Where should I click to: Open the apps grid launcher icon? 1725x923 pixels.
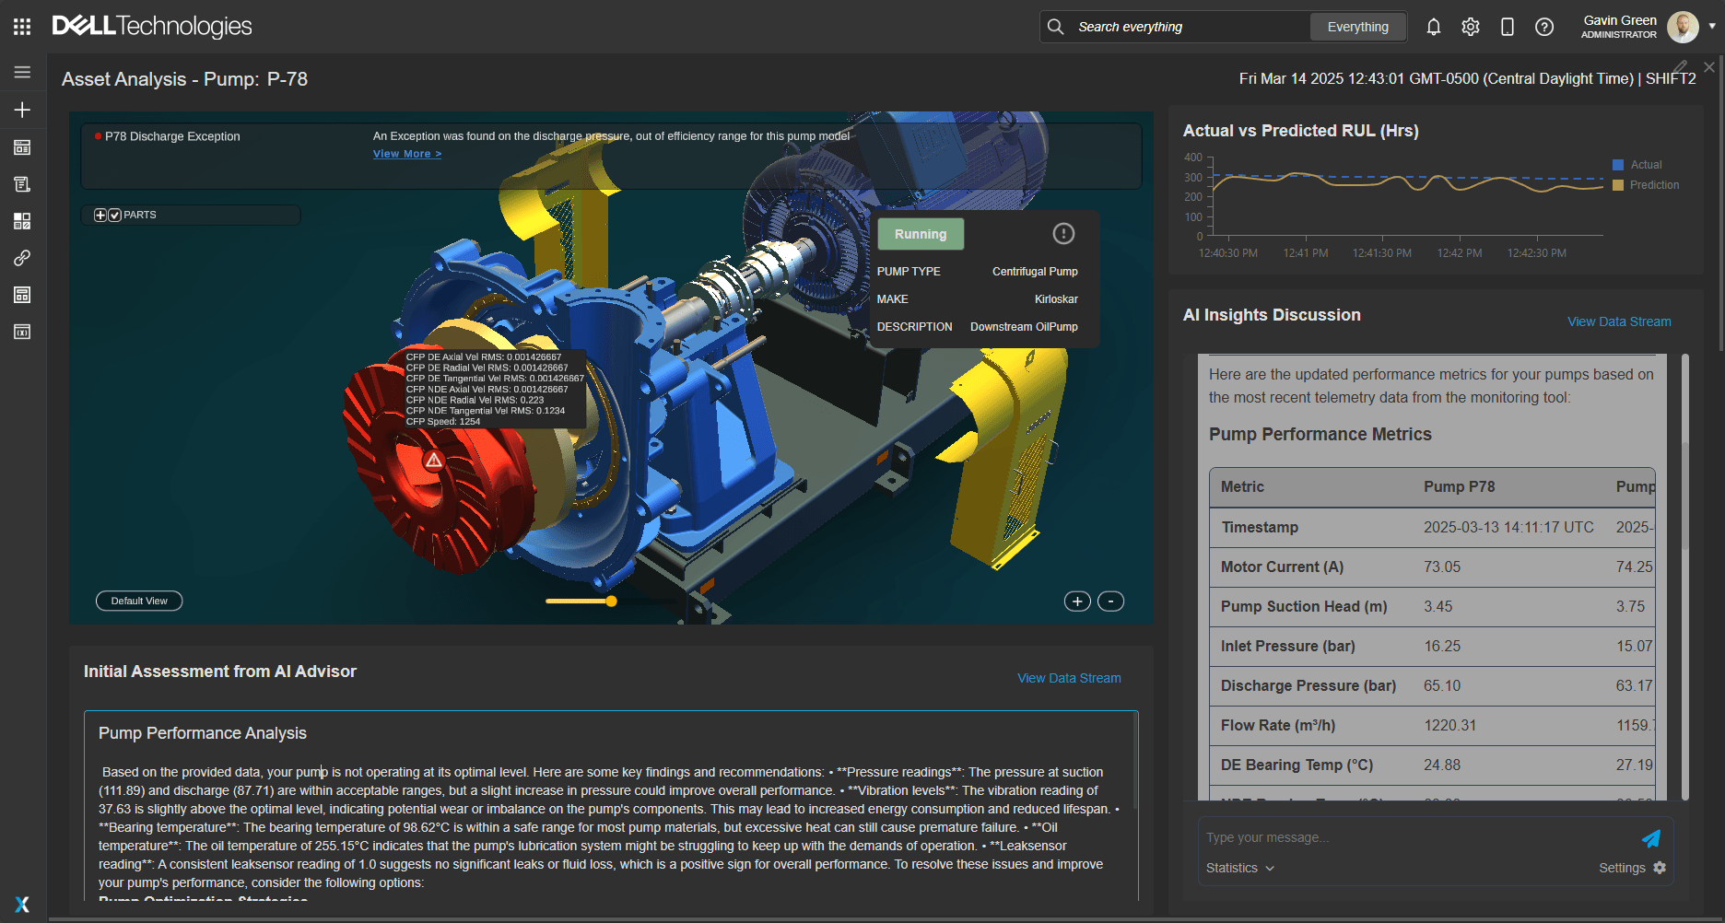pos(22,27)
